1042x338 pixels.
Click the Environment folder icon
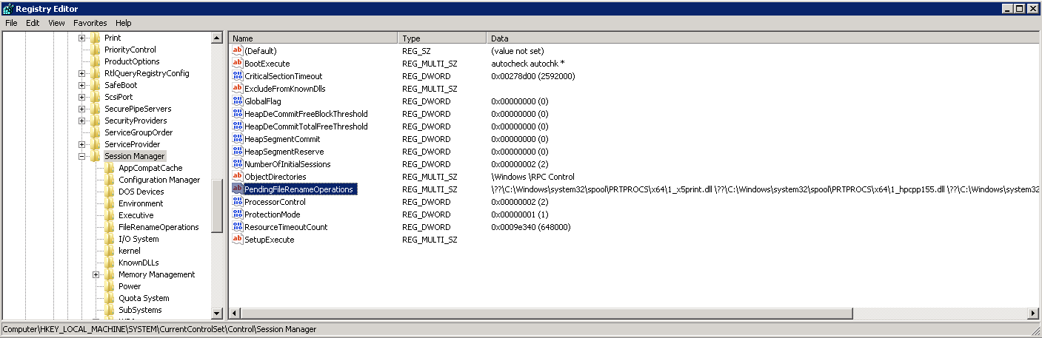point(110,203)
